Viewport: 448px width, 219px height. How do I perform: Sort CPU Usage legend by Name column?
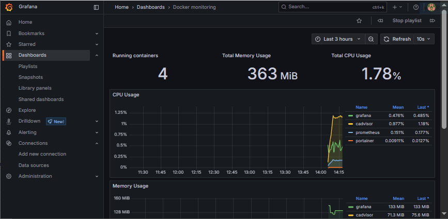coord(361,107)
